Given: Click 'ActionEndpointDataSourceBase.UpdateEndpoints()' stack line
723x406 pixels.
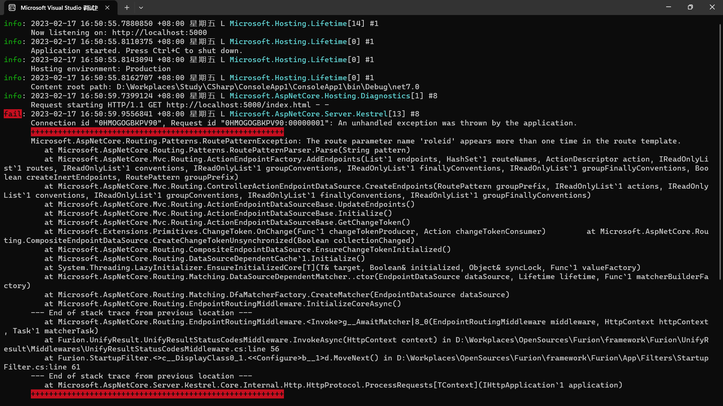Looking at the screenshot, I should point(229,204).
